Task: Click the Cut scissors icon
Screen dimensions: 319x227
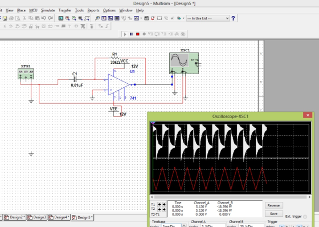Action: (24, 18)
